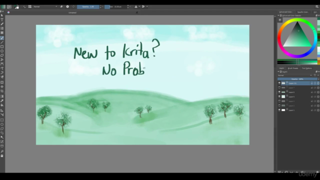Select the Multibrush tool

(2, 77)
